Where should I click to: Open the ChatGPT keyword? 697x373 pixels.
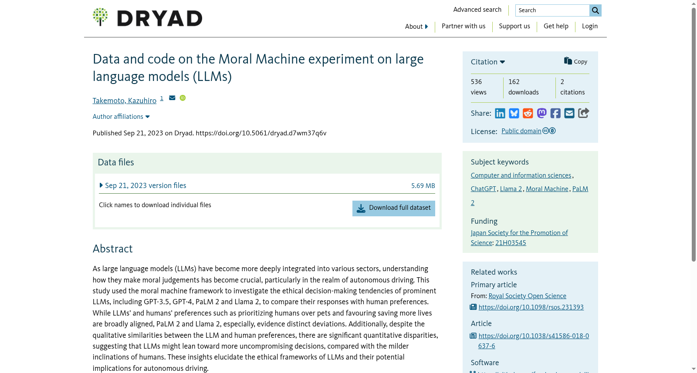pyautogui.click(x=484, y=189)
